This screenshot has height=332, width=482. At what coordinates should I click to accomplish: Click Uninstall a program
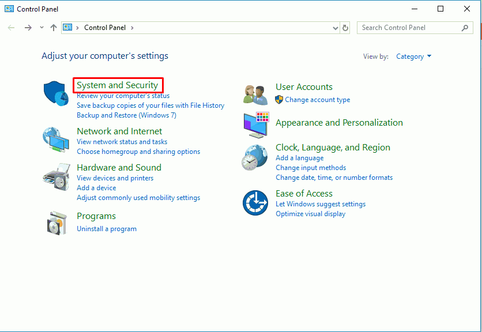point(106,229)
